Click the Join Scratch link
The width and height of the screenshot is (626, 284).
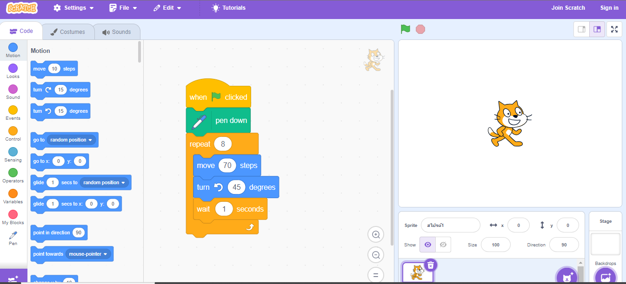pyautogui.click(x=568, y=8)
